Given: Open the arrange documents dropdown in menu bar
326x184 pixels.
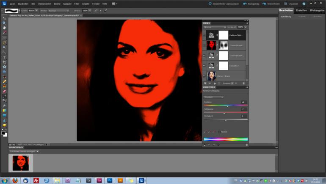Looking at the screenshot, I should [x=115, y=4].
